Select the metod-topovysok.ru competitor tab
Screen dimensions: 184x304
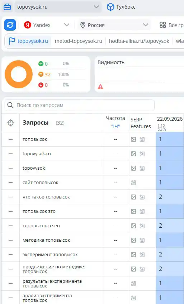click(x=79, y=41)
